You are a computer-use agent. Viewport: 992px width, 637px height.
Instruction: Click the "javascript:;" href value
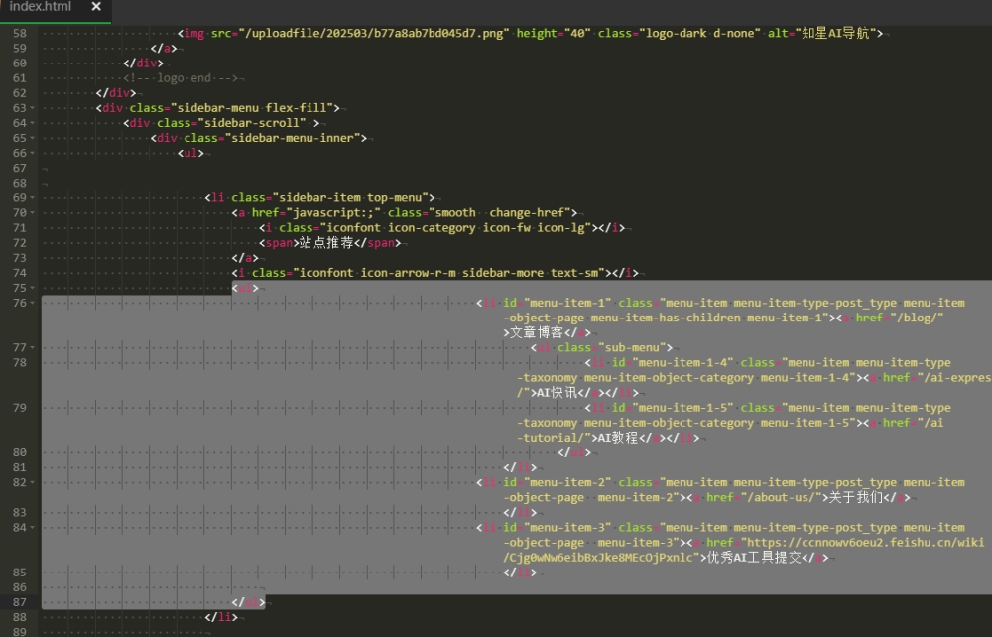coord(333,213)
